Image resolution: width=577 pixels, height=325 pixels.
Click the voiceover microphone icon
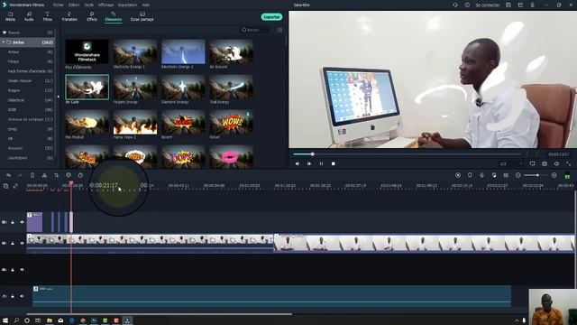point(481,175)
